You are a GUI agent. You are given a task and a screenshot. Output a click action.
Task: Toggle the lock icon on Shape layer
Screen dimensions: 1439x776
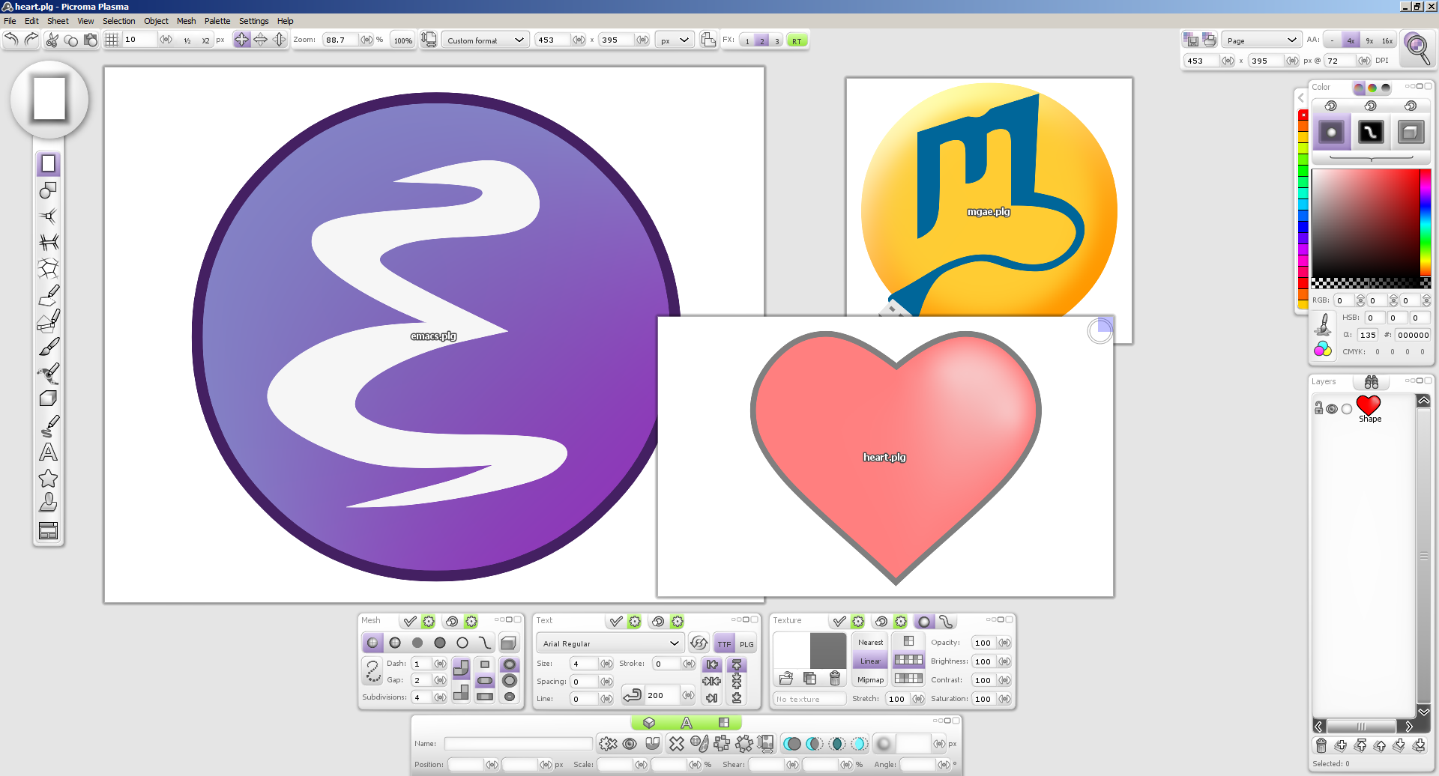(x=1318, y=408)
